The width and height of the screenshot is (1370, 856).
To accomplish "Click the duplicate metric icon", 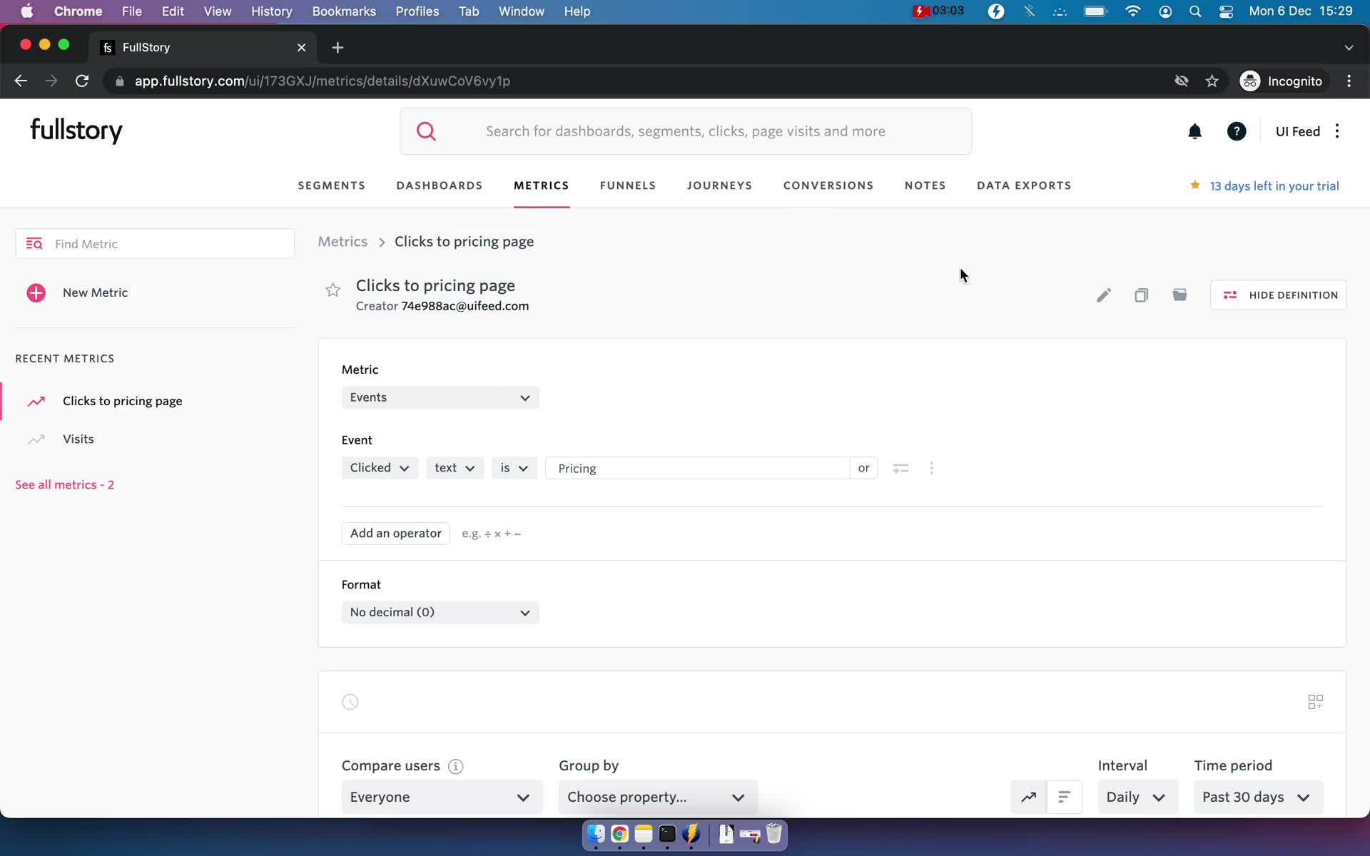I will click(x=1141, y=294).
